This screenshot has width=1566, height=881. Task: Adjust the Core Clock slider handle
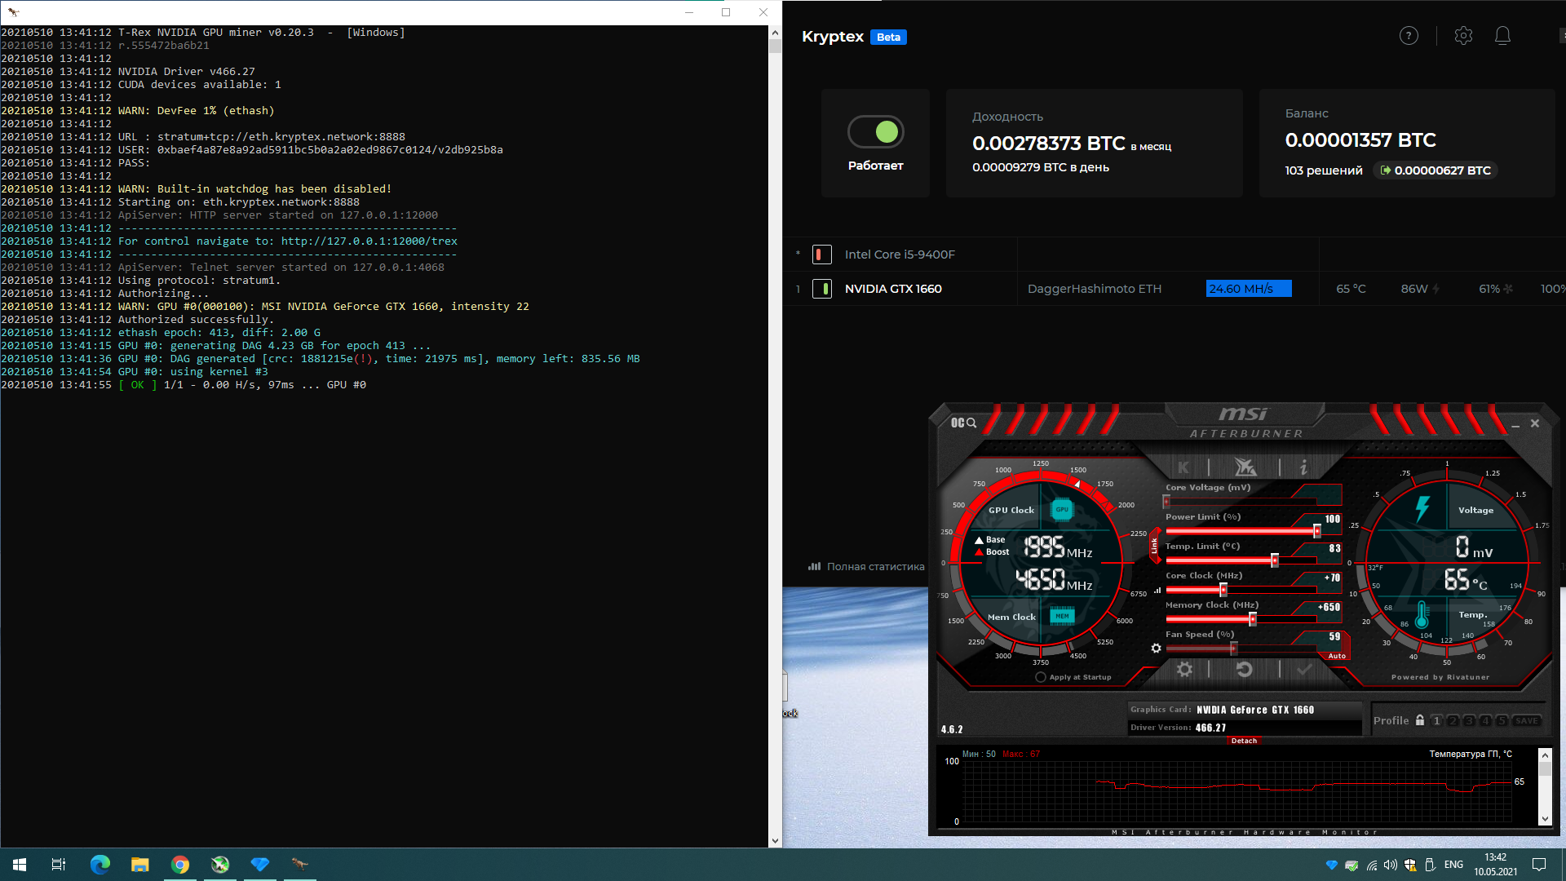1223,590
